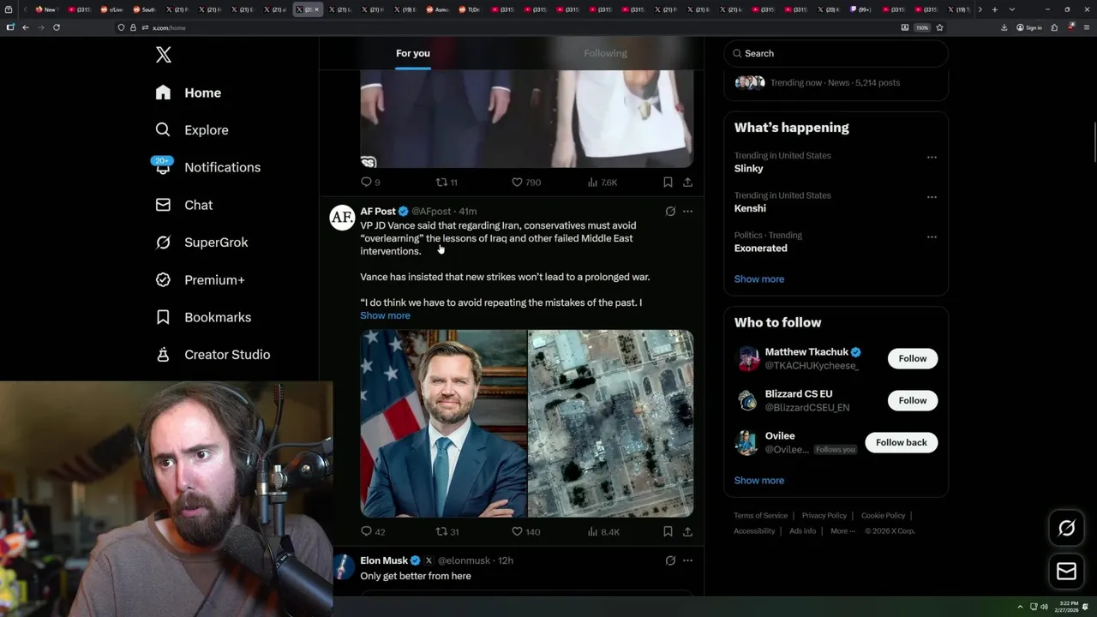This screenshot has width=1097, height=617.
Task: View analytics showing 7.6K views
Action: (602, 182)
